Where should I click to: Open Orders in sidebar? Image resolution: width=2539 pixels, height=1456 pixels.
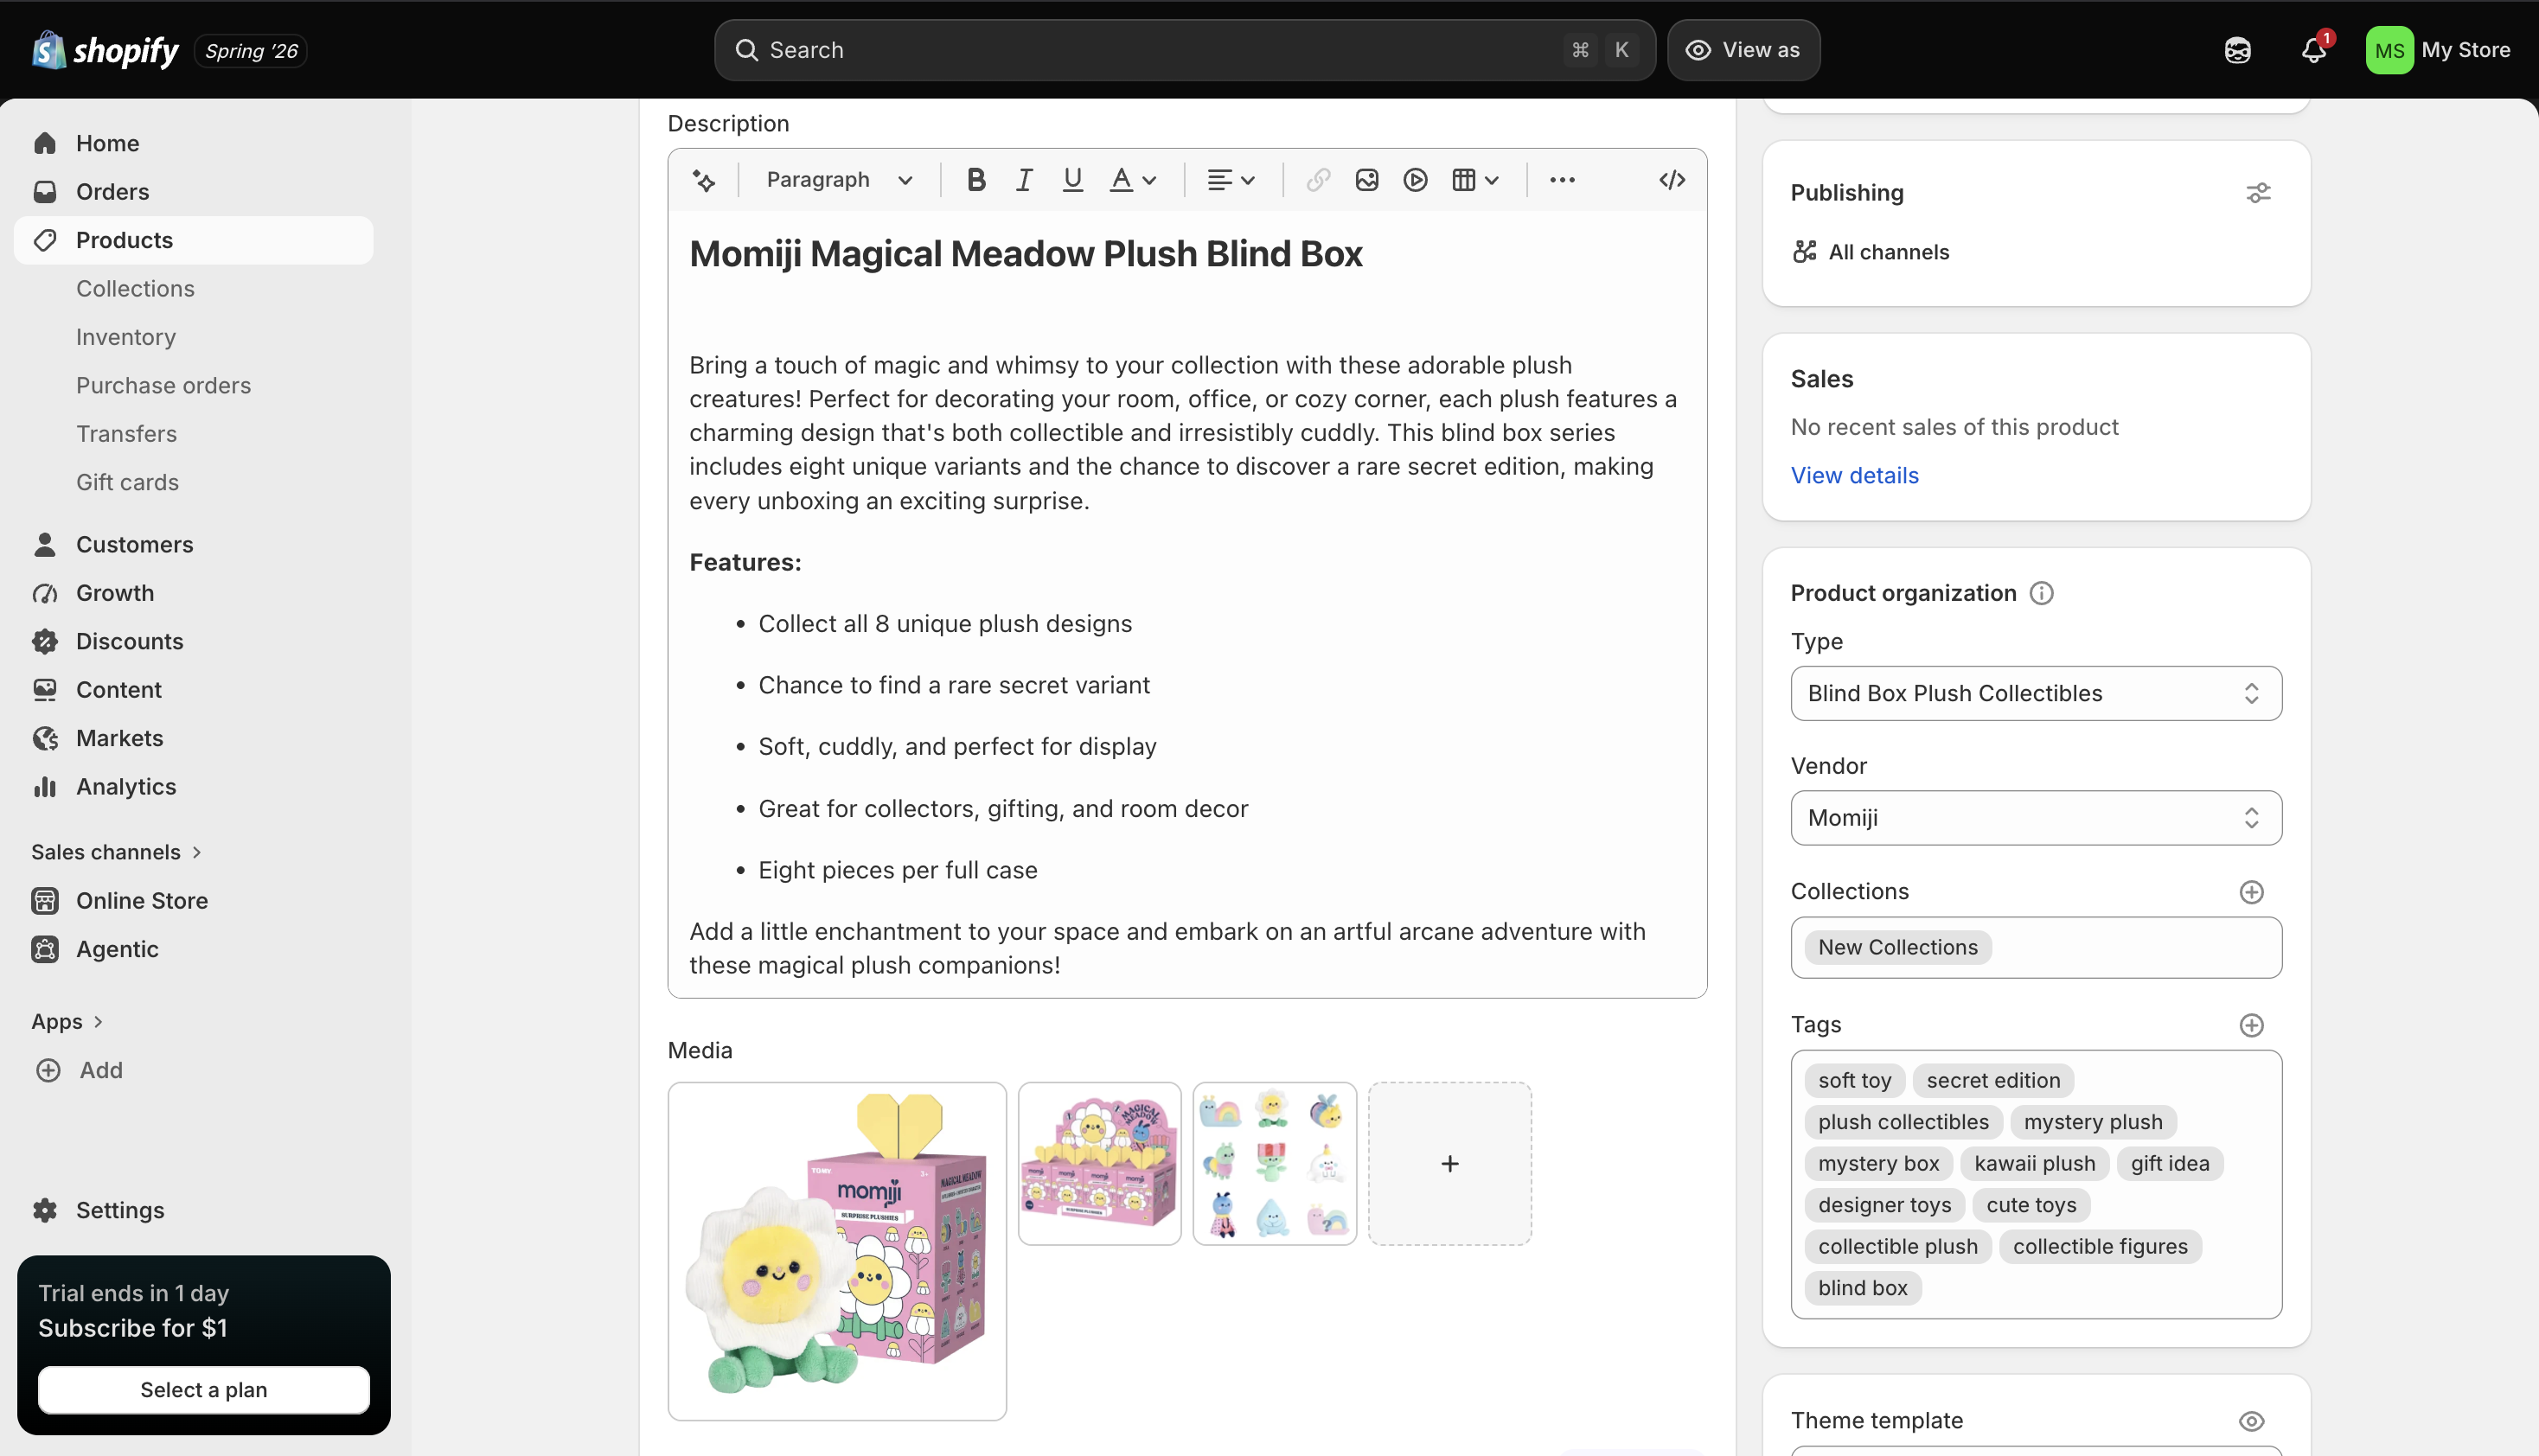click(194, 192)
